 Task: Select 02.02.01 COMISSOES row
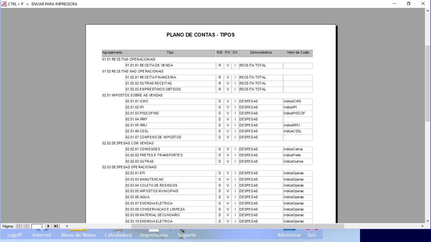click(x=219, y=149)
